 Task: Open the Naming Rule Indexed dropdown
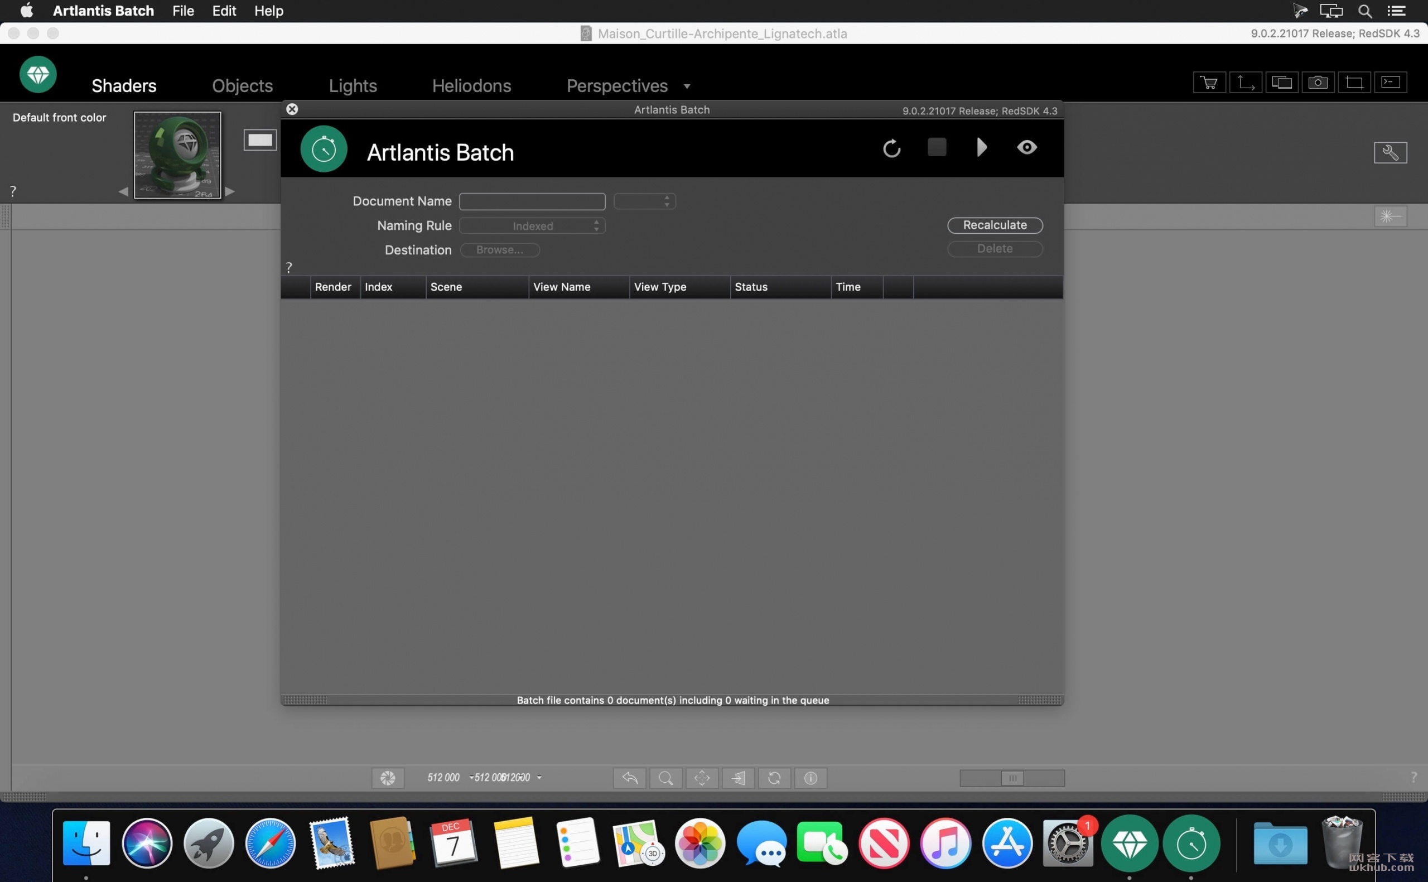(x=532, y=226)
